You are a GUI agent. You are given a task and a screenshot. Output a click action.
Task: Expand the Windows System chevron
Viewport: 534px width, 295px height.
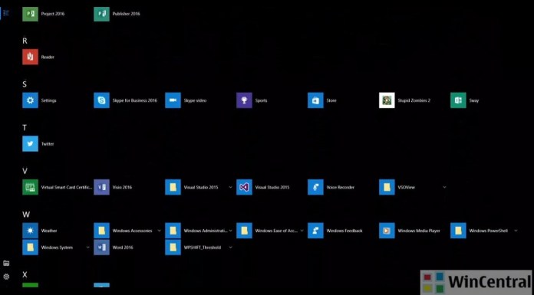(88, 247)
